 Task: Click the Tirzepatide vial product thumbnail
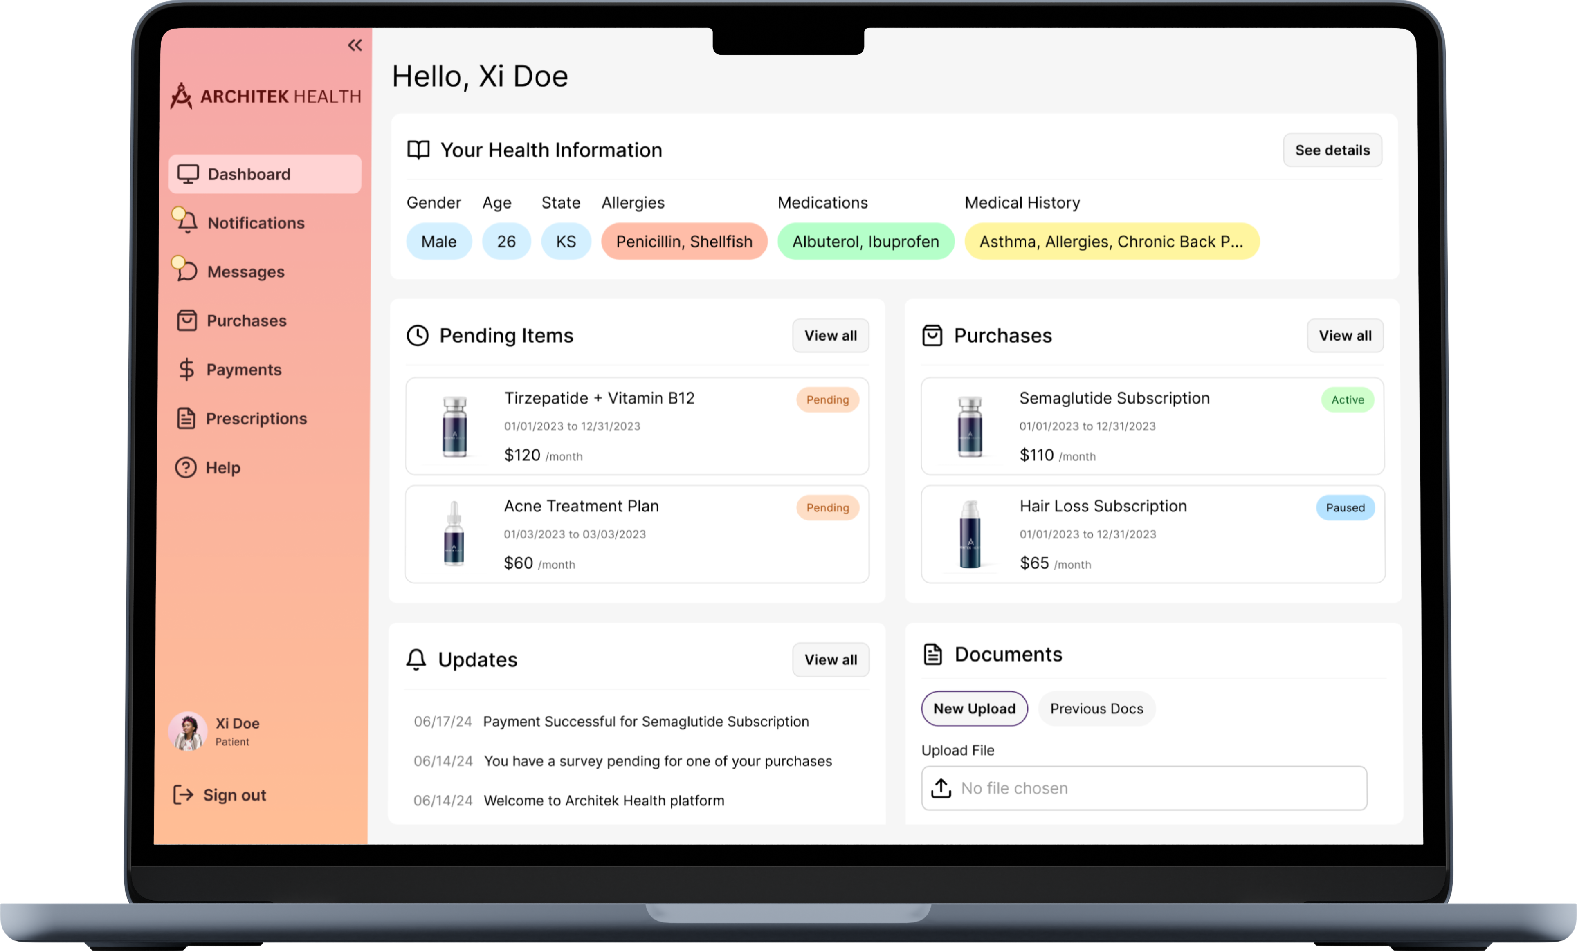tap(455, 426)
